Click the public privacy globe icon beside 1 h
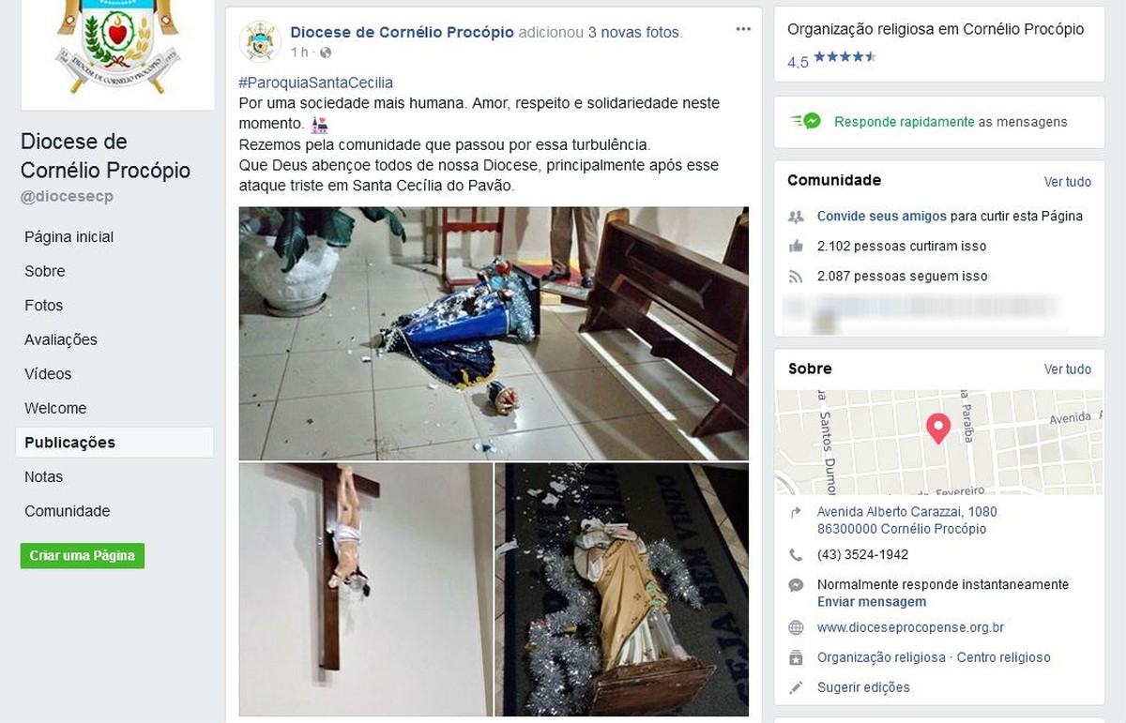The image size is (1126, 723). point(326,53)
